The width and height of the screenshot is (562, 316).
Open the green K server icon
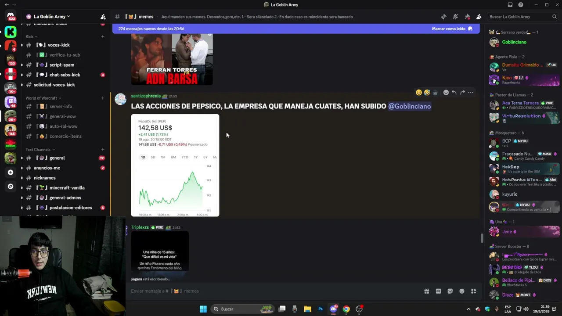click(x=11, y=32)
